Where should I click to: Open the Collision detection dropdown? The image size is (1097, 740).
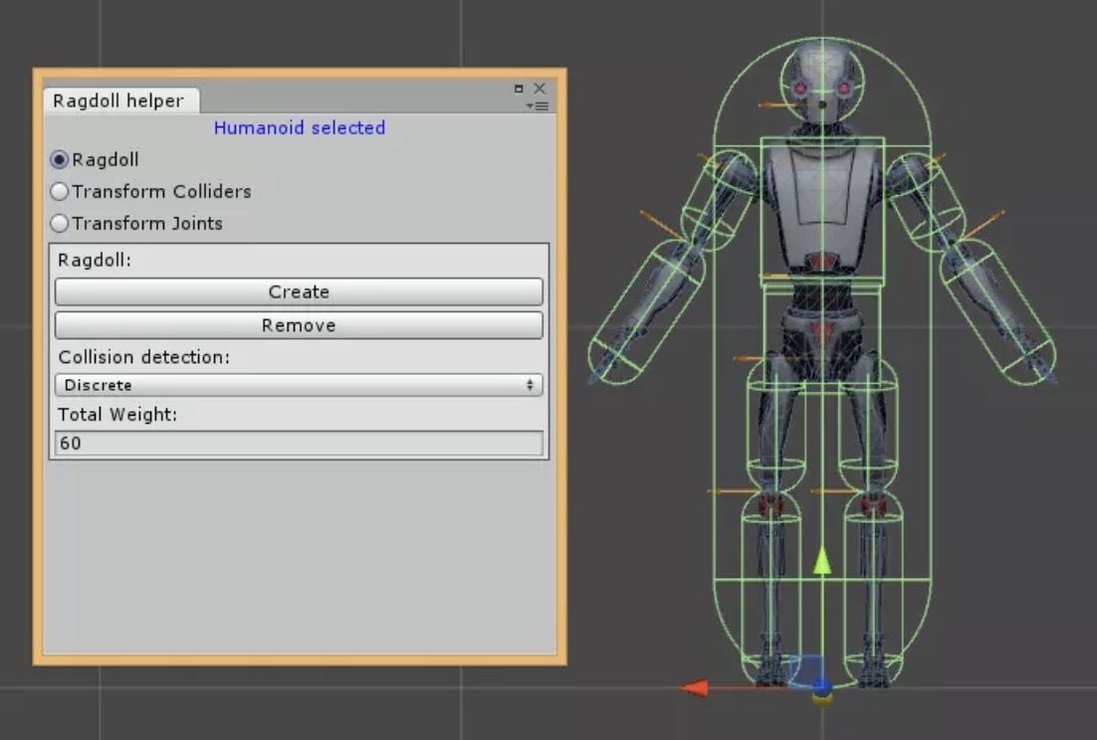(299, 385)
